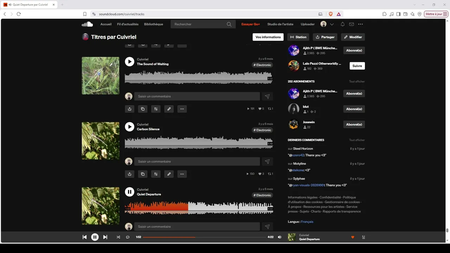Unlike Quiet Departure with heart icon
450x253 pixels.
point(353,237)
